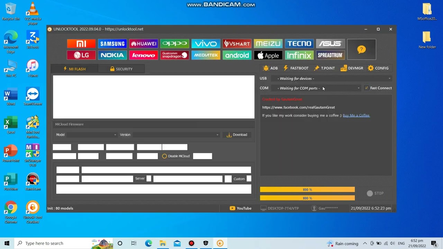Switch to the SECURITY tab
Viewport: 443px width, 249px height.
121,69
